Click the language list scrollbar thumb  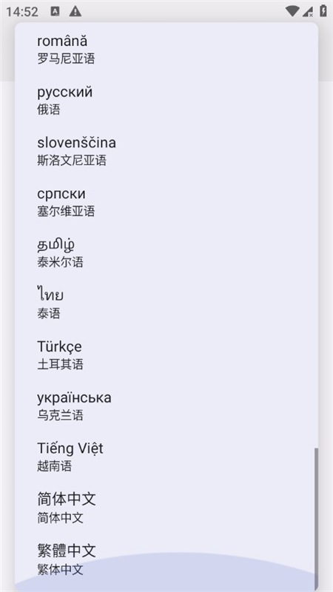coord(317,515)
